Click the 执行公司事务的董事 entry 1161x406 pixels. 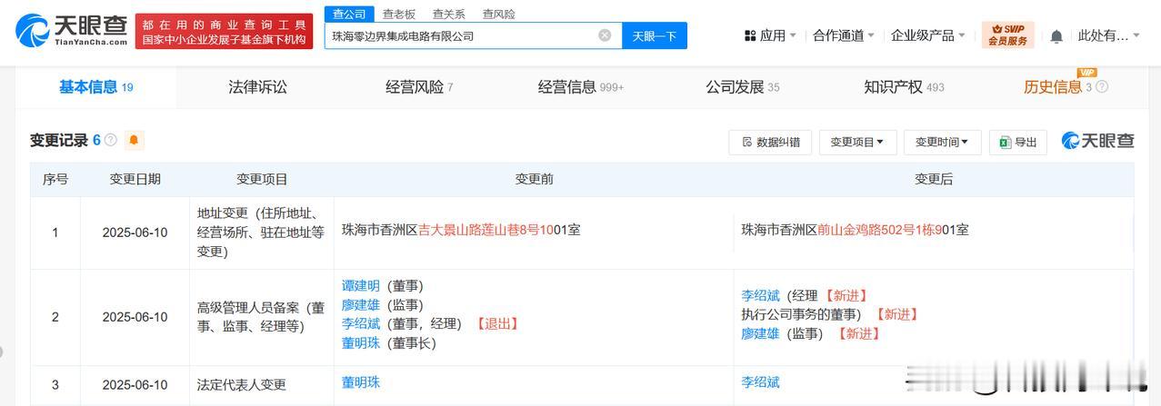800,315
